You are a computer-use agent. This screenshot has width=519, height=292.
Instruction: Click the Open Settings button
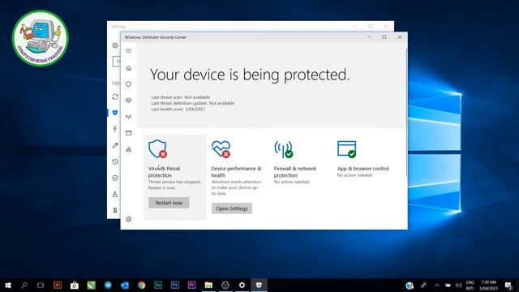coord(232,208)
